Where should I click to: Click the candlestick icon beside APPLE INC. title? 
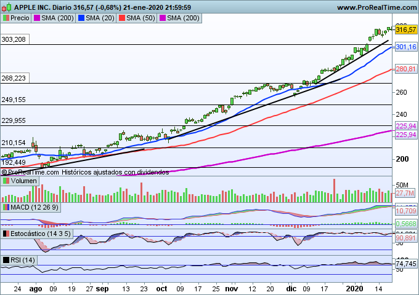tap(6, 7)
